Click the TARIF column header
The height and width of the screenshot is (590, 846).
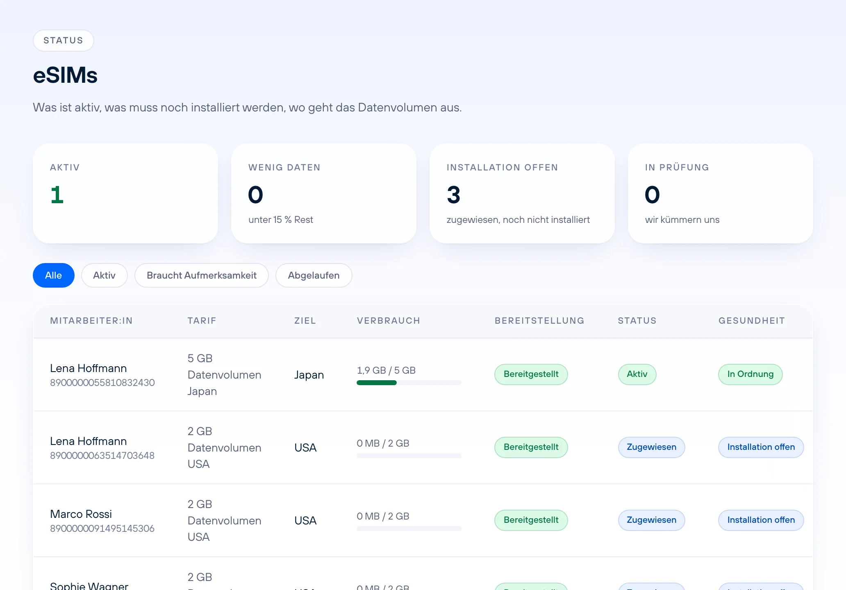(x=202, y=321)
